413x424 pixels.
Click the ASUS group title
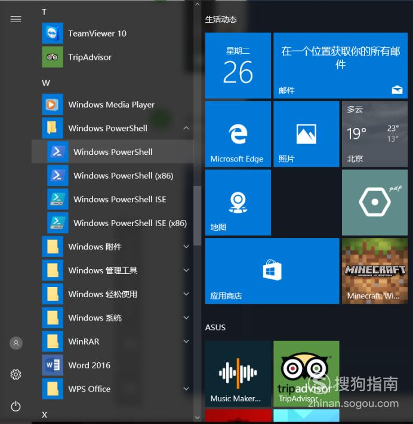(215, 328)
